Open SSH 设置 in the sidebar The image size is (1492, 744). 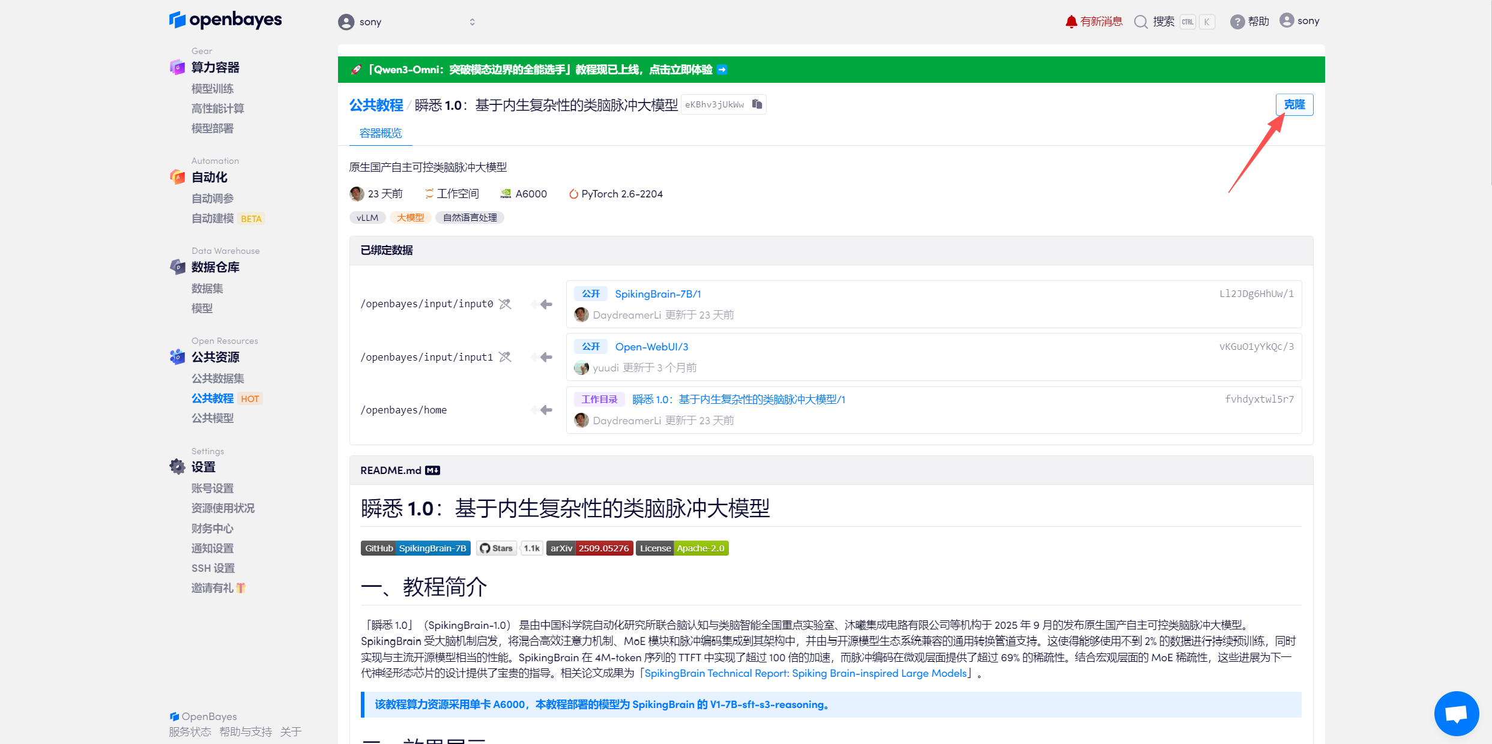[213, 568]
